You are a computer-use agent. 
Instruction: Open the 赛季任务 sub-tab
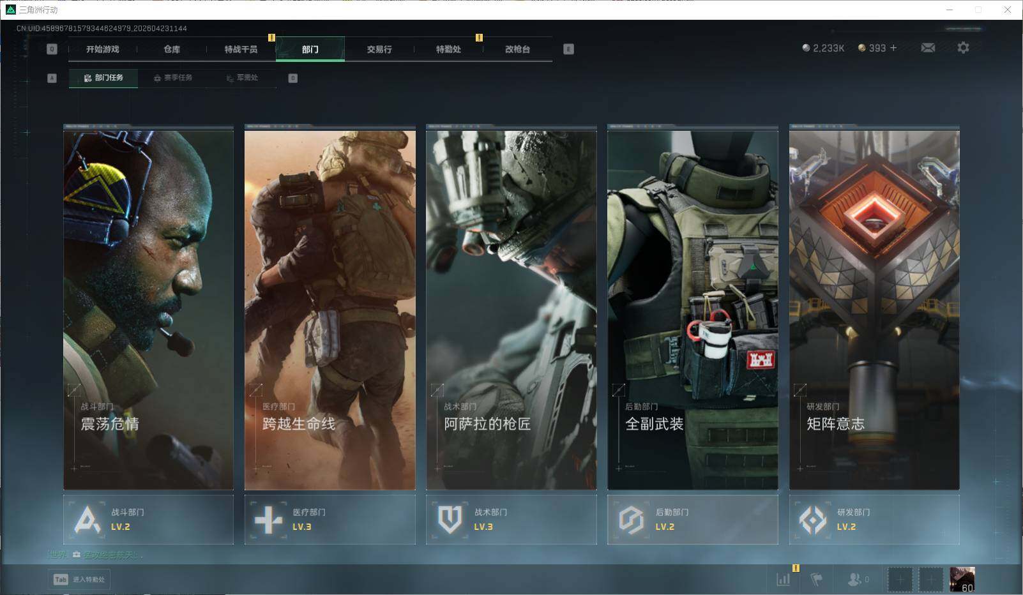click(x=173, y=78)
